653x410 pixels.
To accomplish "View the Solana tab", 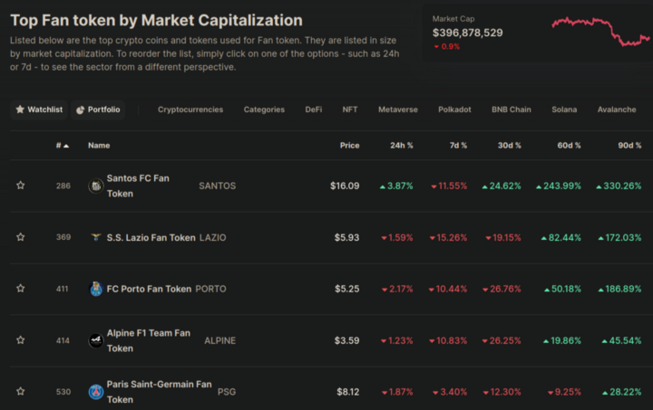I will [x=564, y=110].
